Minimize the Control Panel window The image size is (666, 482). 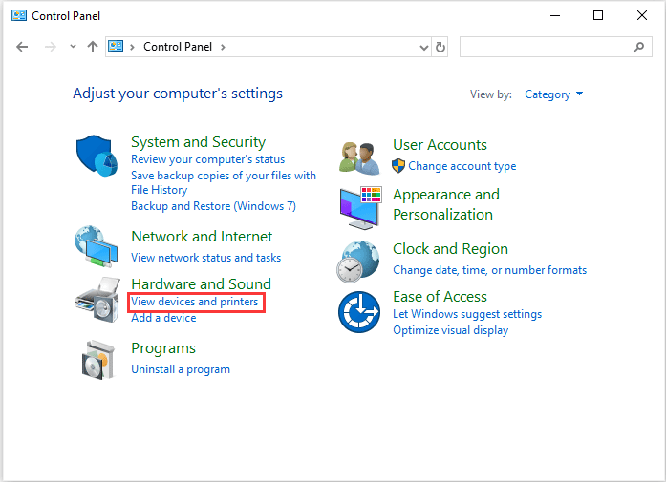pos(555,15)
